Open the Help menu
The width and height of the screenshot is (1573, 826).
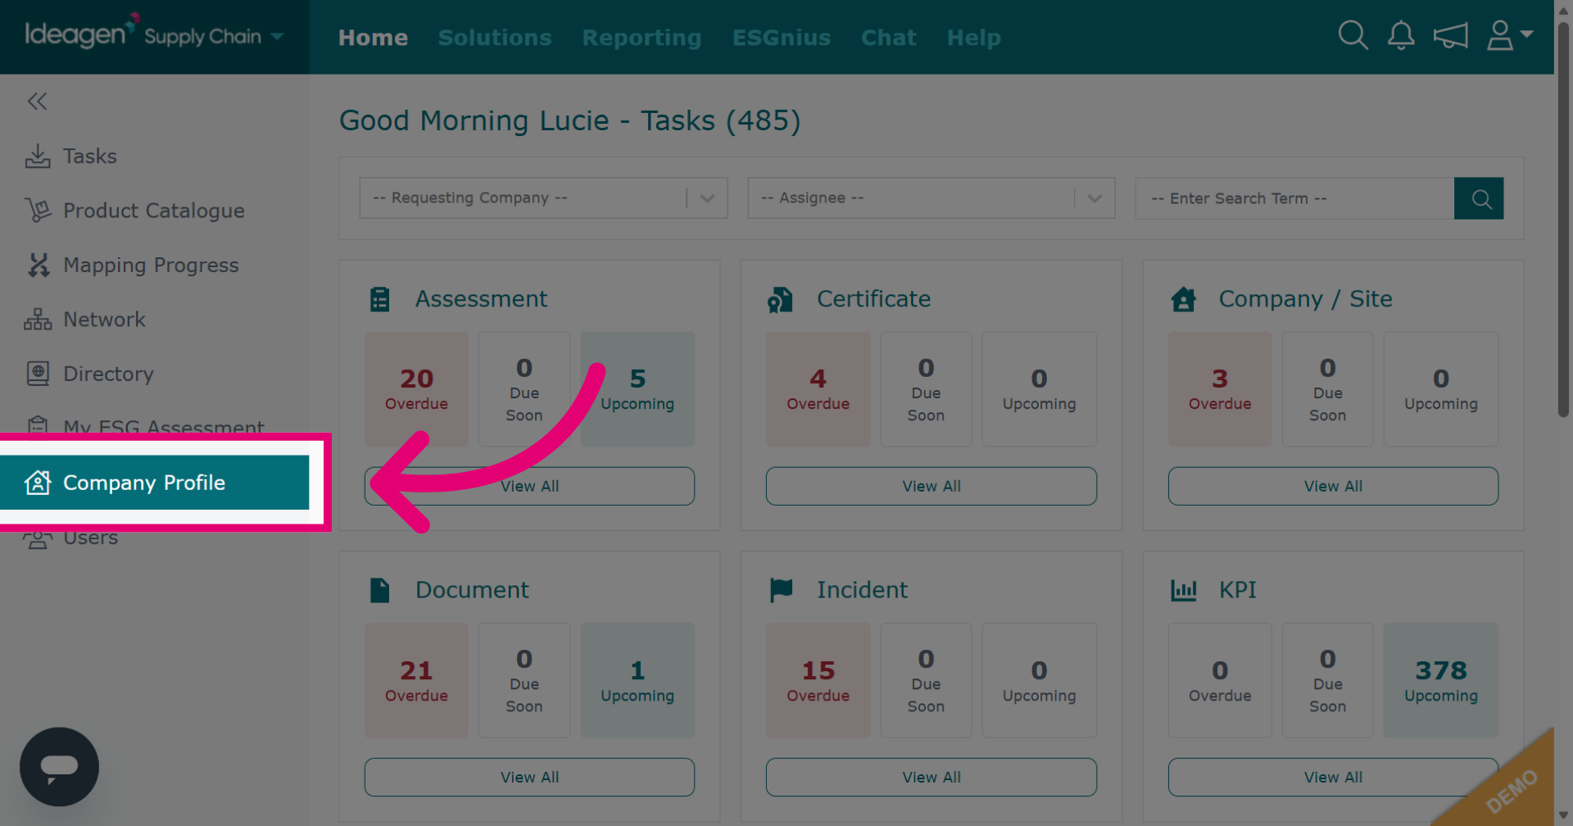tap(974, 38)
